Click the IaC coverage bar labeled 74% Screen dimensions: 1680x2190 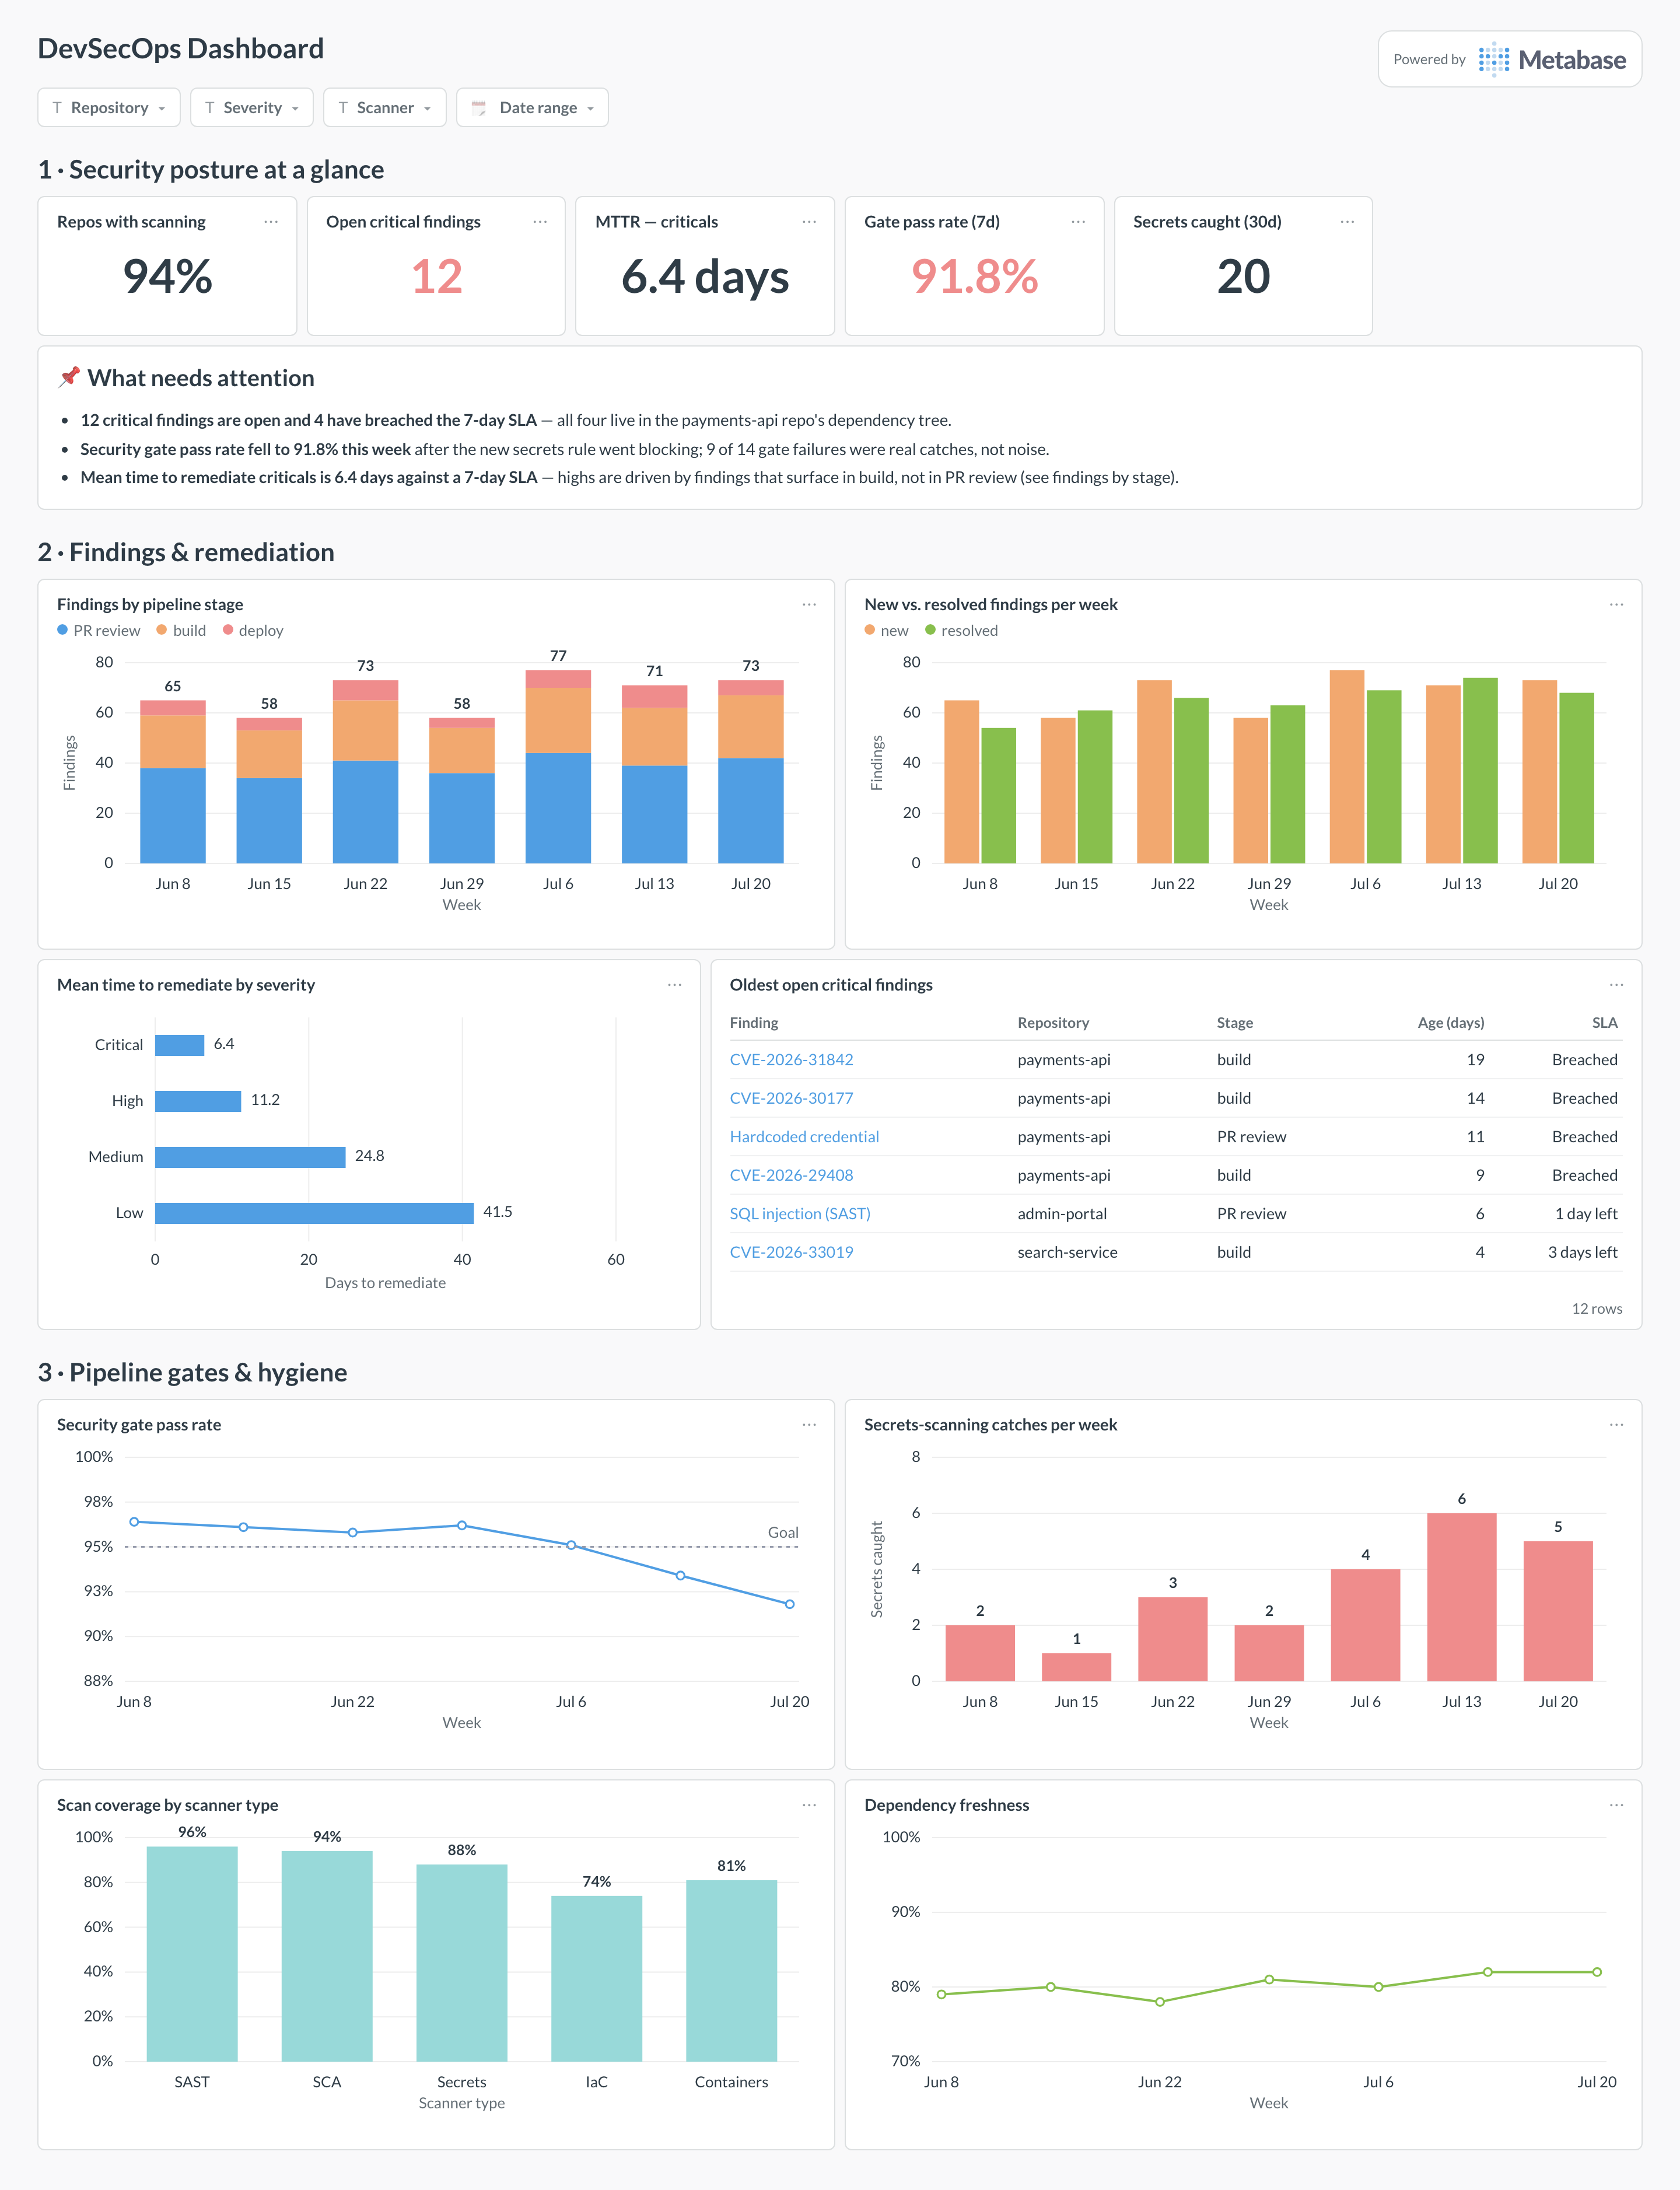pos(596,1978)
